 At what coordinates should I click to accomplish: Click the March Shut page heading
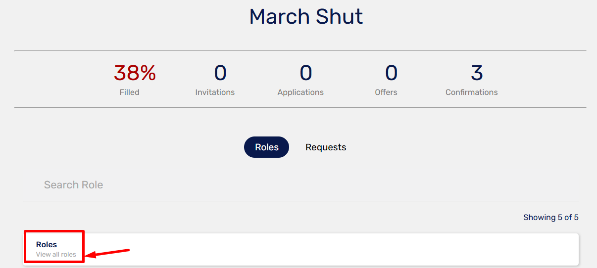tap(306, 16)
